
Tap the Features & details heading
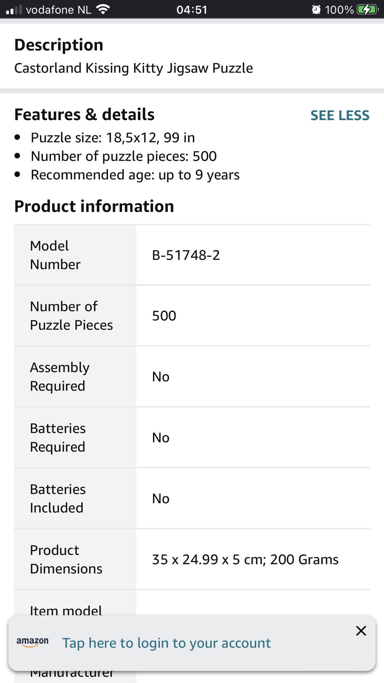(x=84, y=114)
